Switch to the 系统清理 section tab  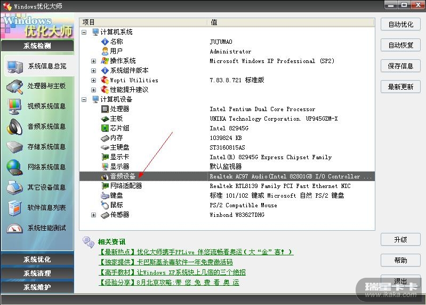click(37, 273)
